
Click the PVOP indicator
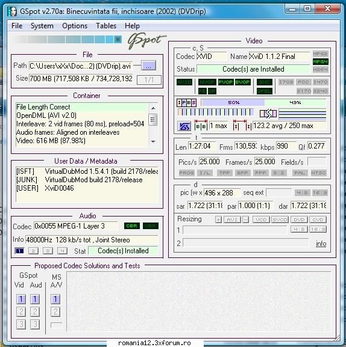225,82
